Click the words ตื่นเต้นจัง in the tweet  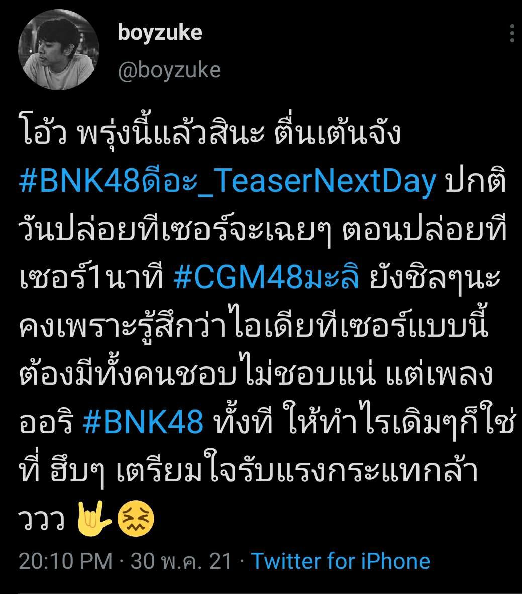(338, 133)
